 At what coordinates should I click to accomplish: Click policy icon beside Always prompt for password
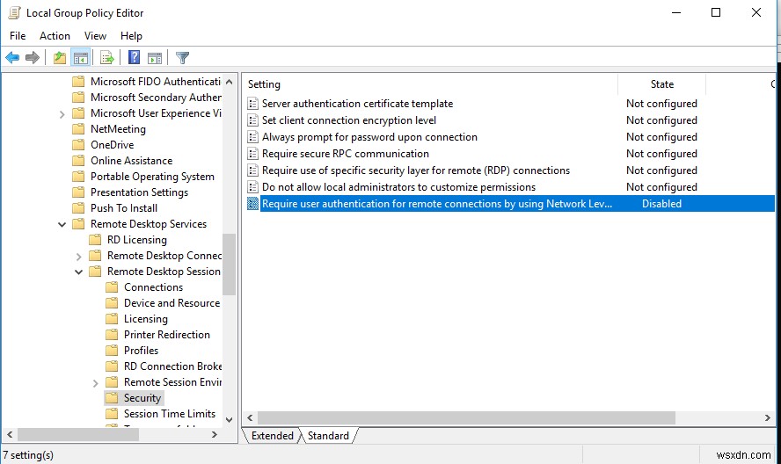[253, 137]
